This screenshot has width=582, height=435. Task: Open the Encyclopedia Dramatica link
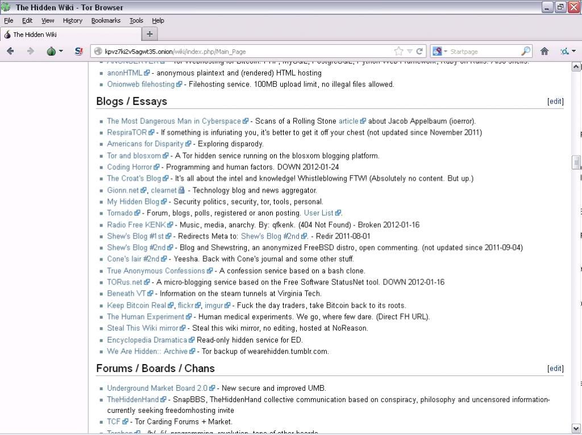tap(147, 340)
